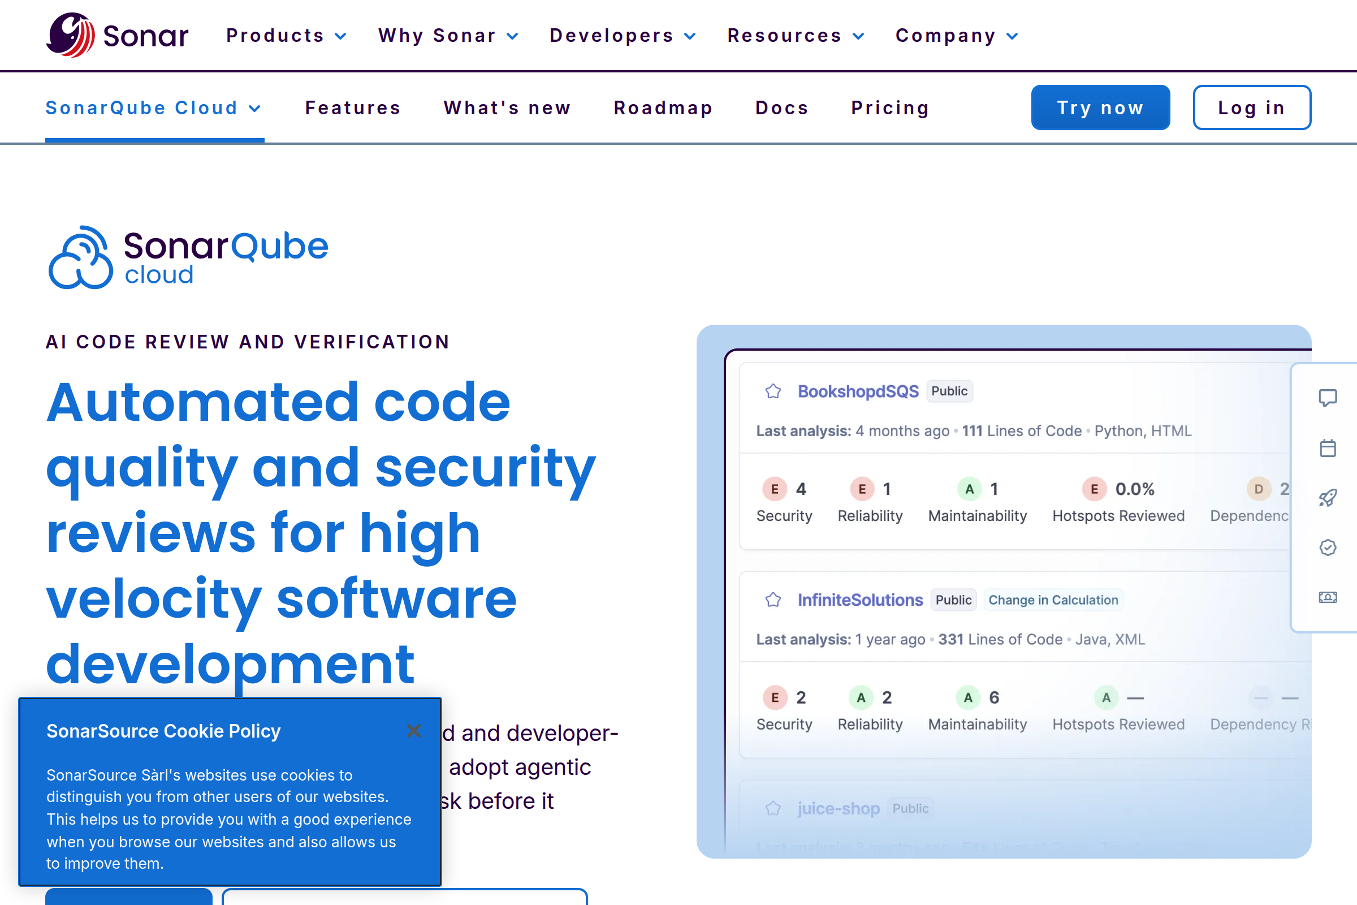The height and width of the screenshot is (905, 1357).
Task: Click the speech bubble sidebar icon
Action: pyautogui.click(x=1328, y=398)
